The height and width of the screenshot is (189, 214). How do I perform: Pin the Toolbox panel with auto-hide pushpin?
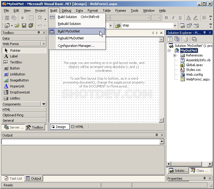[39, 32]
